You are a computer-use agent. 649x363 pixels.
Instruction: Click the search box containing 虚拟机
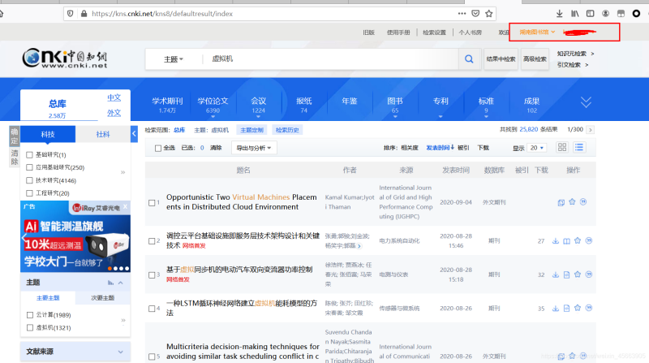330,59
